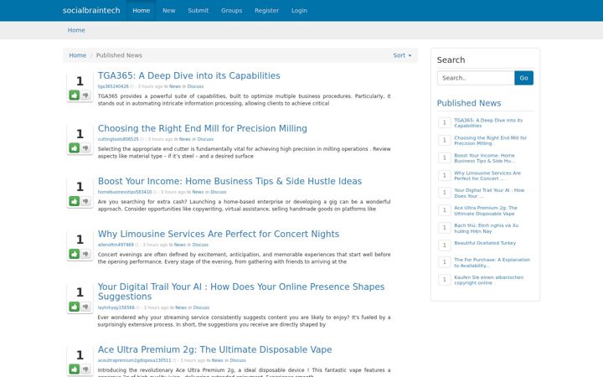The height and width of the screenshot is (377, 603).
Task: Upvote the TGA365 Deep Dive post
Action: 75,95
